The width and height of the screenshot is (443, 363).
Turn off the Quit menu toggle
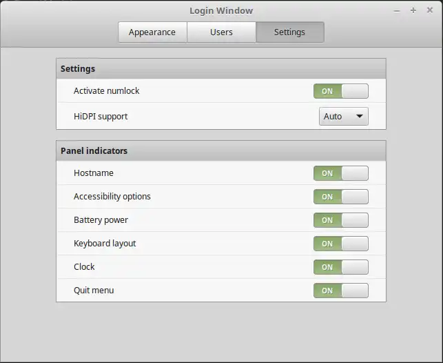[341, 291]
